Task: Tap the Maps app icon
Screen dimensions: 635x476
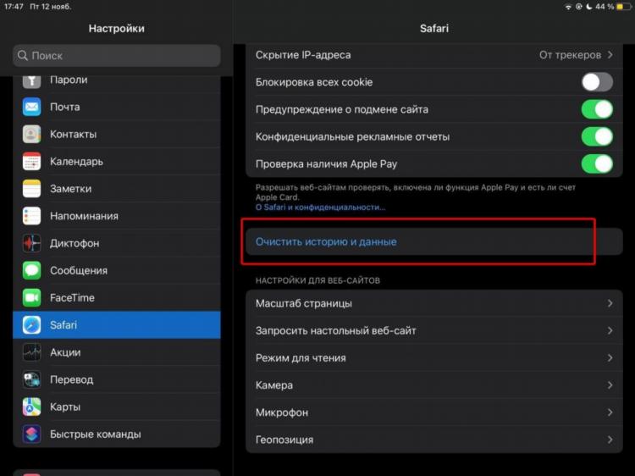Action: [x=31, y=407]
